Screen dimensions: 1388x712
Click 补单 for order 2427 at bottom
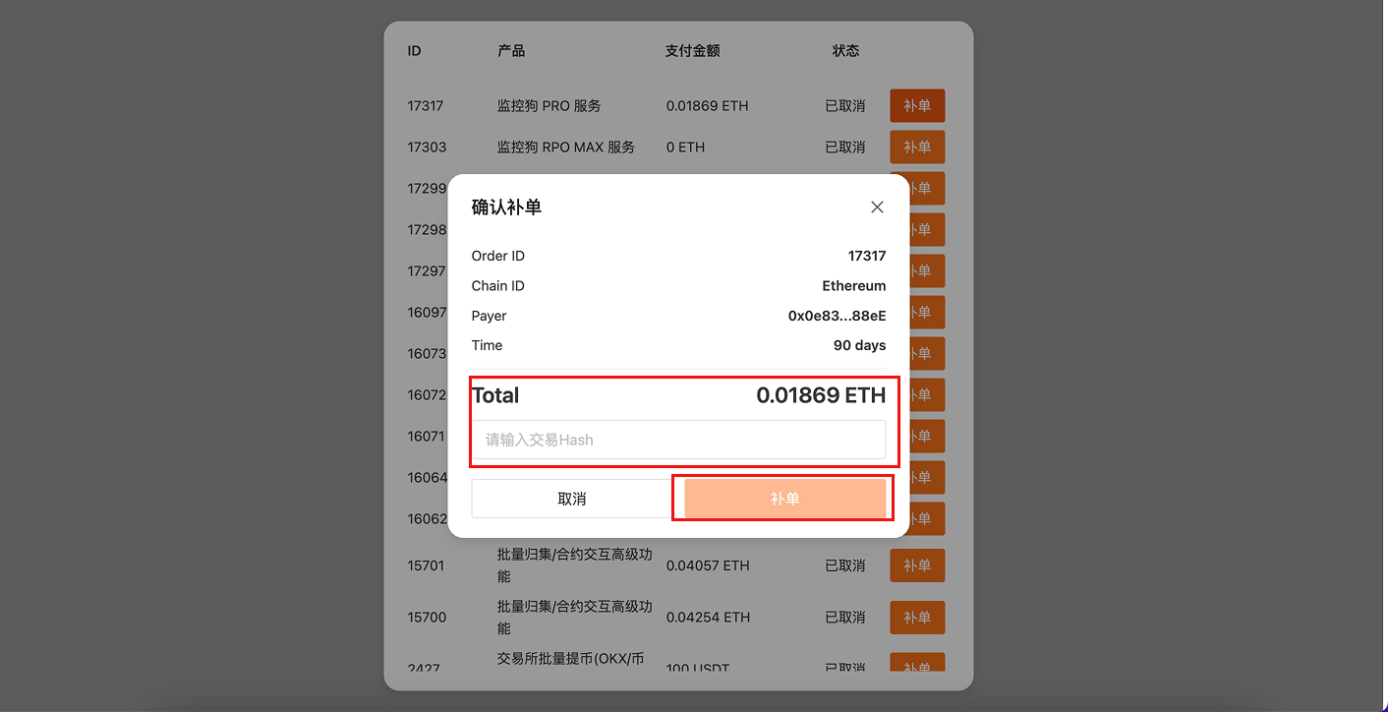coord(917,665)
